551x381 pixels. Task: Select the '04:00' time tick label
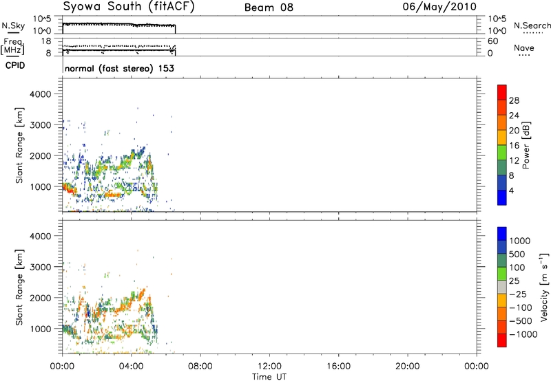pos(131,367)
